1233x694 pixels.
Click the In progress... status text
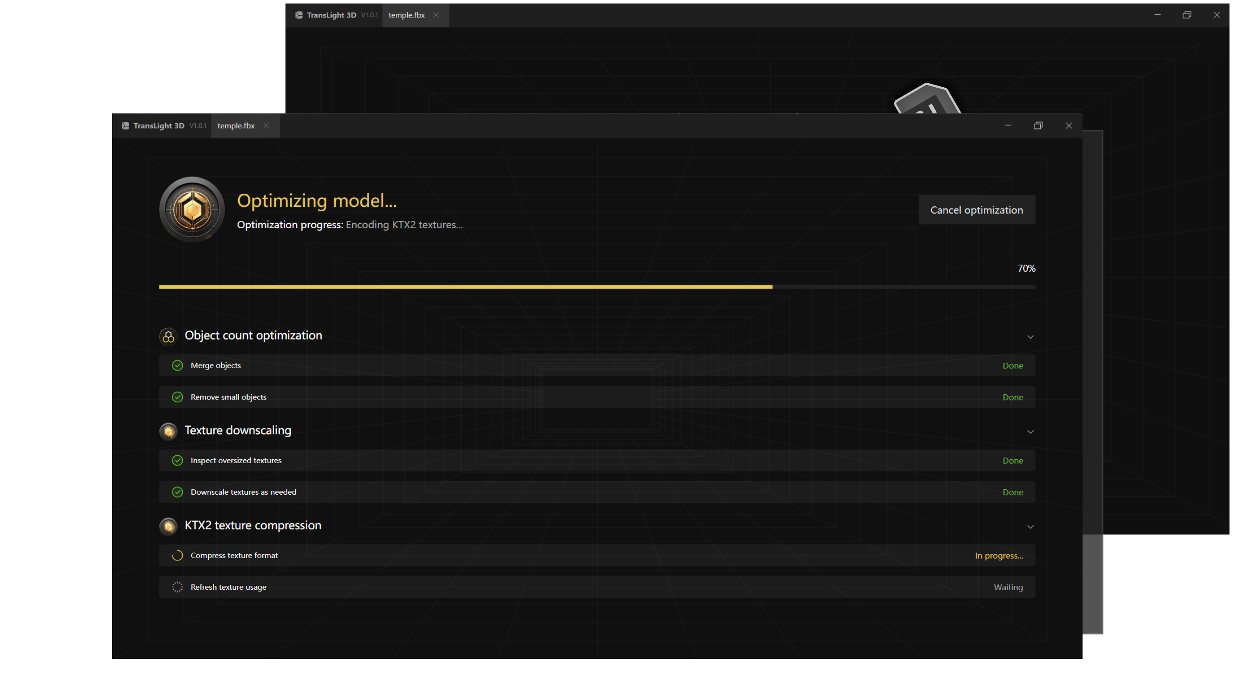[999, 556]
